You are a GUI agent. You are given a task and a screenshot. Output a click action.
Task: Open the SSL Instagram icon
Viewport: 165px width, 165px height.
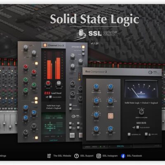click(x=99, y=156)
